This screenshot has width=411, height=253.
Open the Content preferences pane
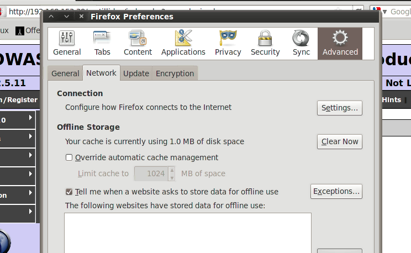(138, 43)
